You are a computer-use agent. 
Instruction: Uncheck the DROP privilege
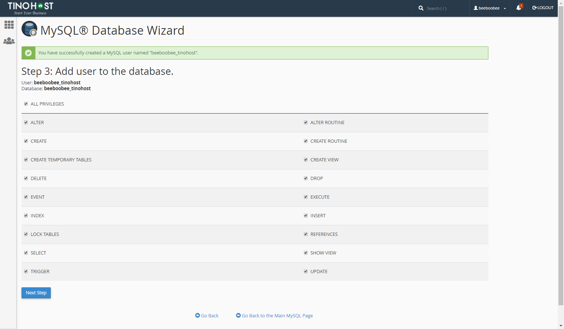pos(306,178)
